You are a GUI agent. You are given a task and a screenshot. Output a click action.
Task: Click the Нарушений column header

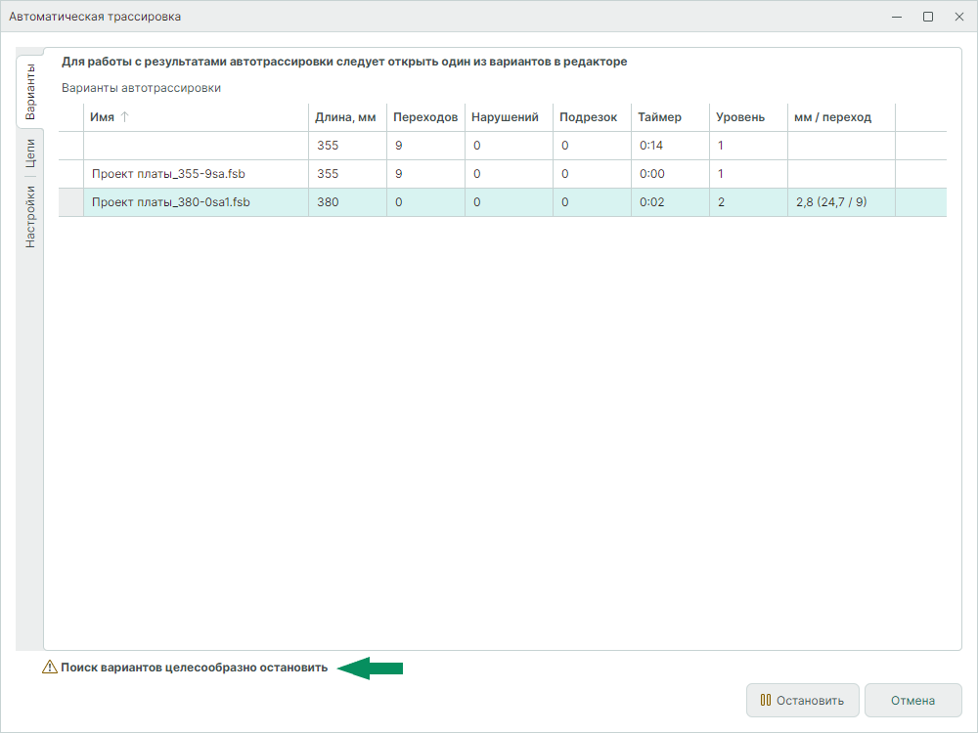click(505, 117)
